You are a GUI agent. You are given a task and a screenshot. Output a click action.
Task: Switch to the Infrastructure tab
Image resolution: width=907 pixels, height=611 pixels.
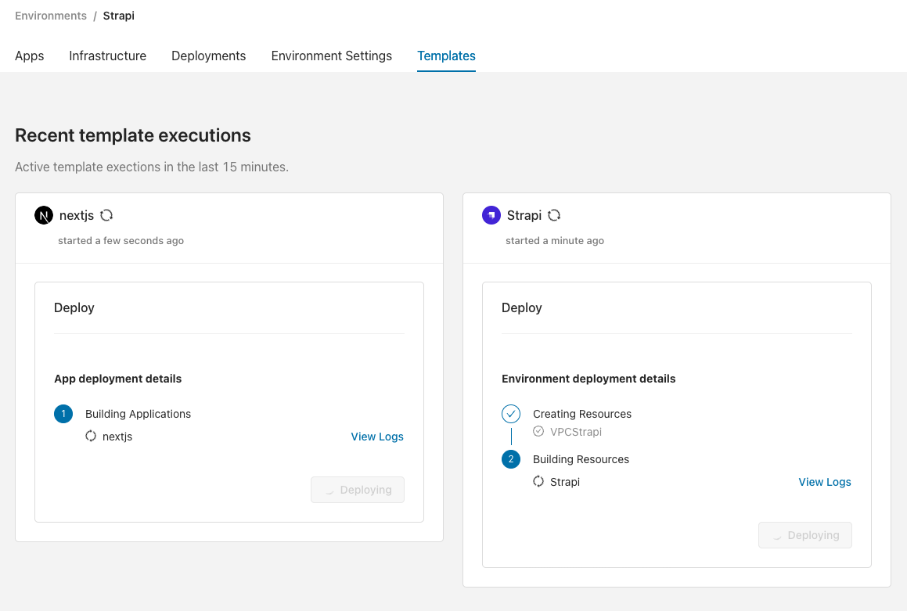[x=107, y=56]
